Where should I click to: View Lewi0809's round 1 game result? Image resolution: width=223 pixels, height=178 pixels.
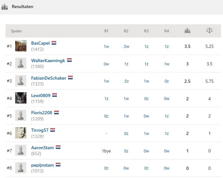pyautogui.click(x=106, y=99)
